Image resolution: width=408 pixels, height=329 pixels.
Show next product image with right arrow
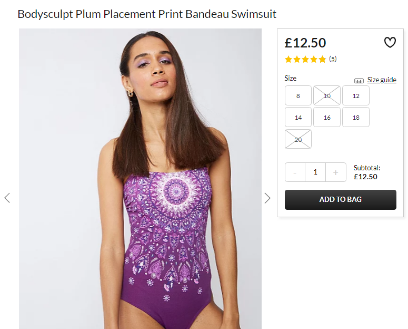pyautogui.click(x=267, y=198)
